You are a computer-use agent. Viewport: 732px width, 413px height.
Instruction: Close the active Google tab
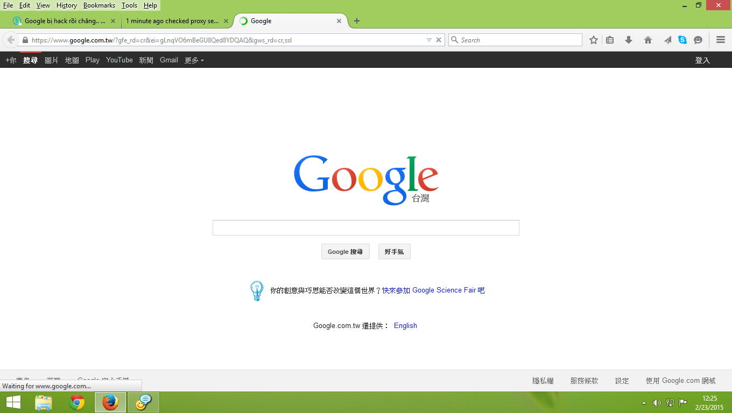[339, 21]
